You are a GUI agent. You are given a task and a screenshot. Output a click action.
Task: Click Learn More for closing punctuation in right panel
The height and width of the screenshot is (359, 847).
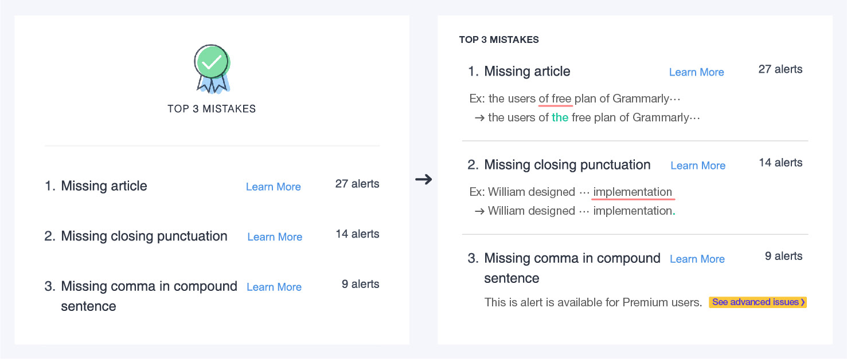tap(698, 165)
